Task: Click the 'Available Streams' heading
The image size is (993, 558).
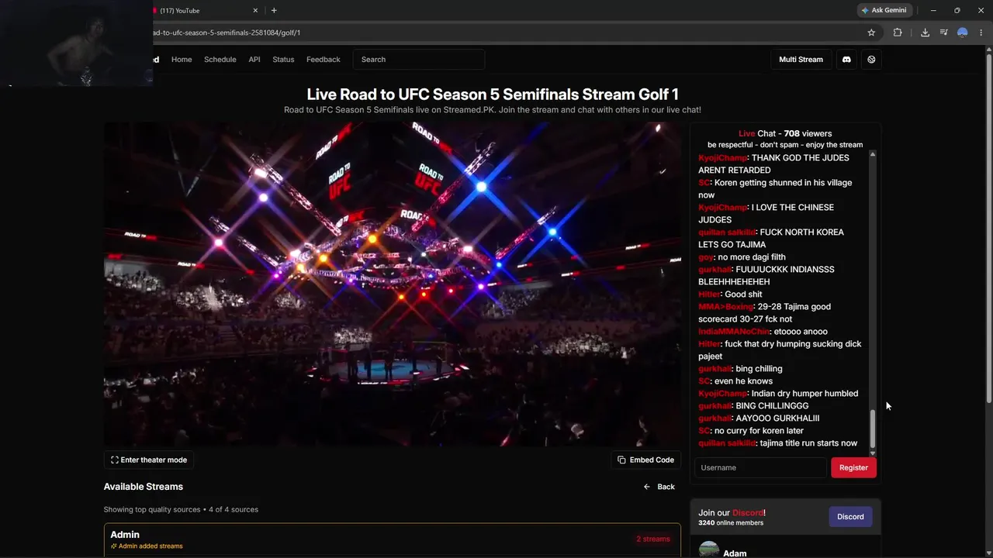Action: 144,487
